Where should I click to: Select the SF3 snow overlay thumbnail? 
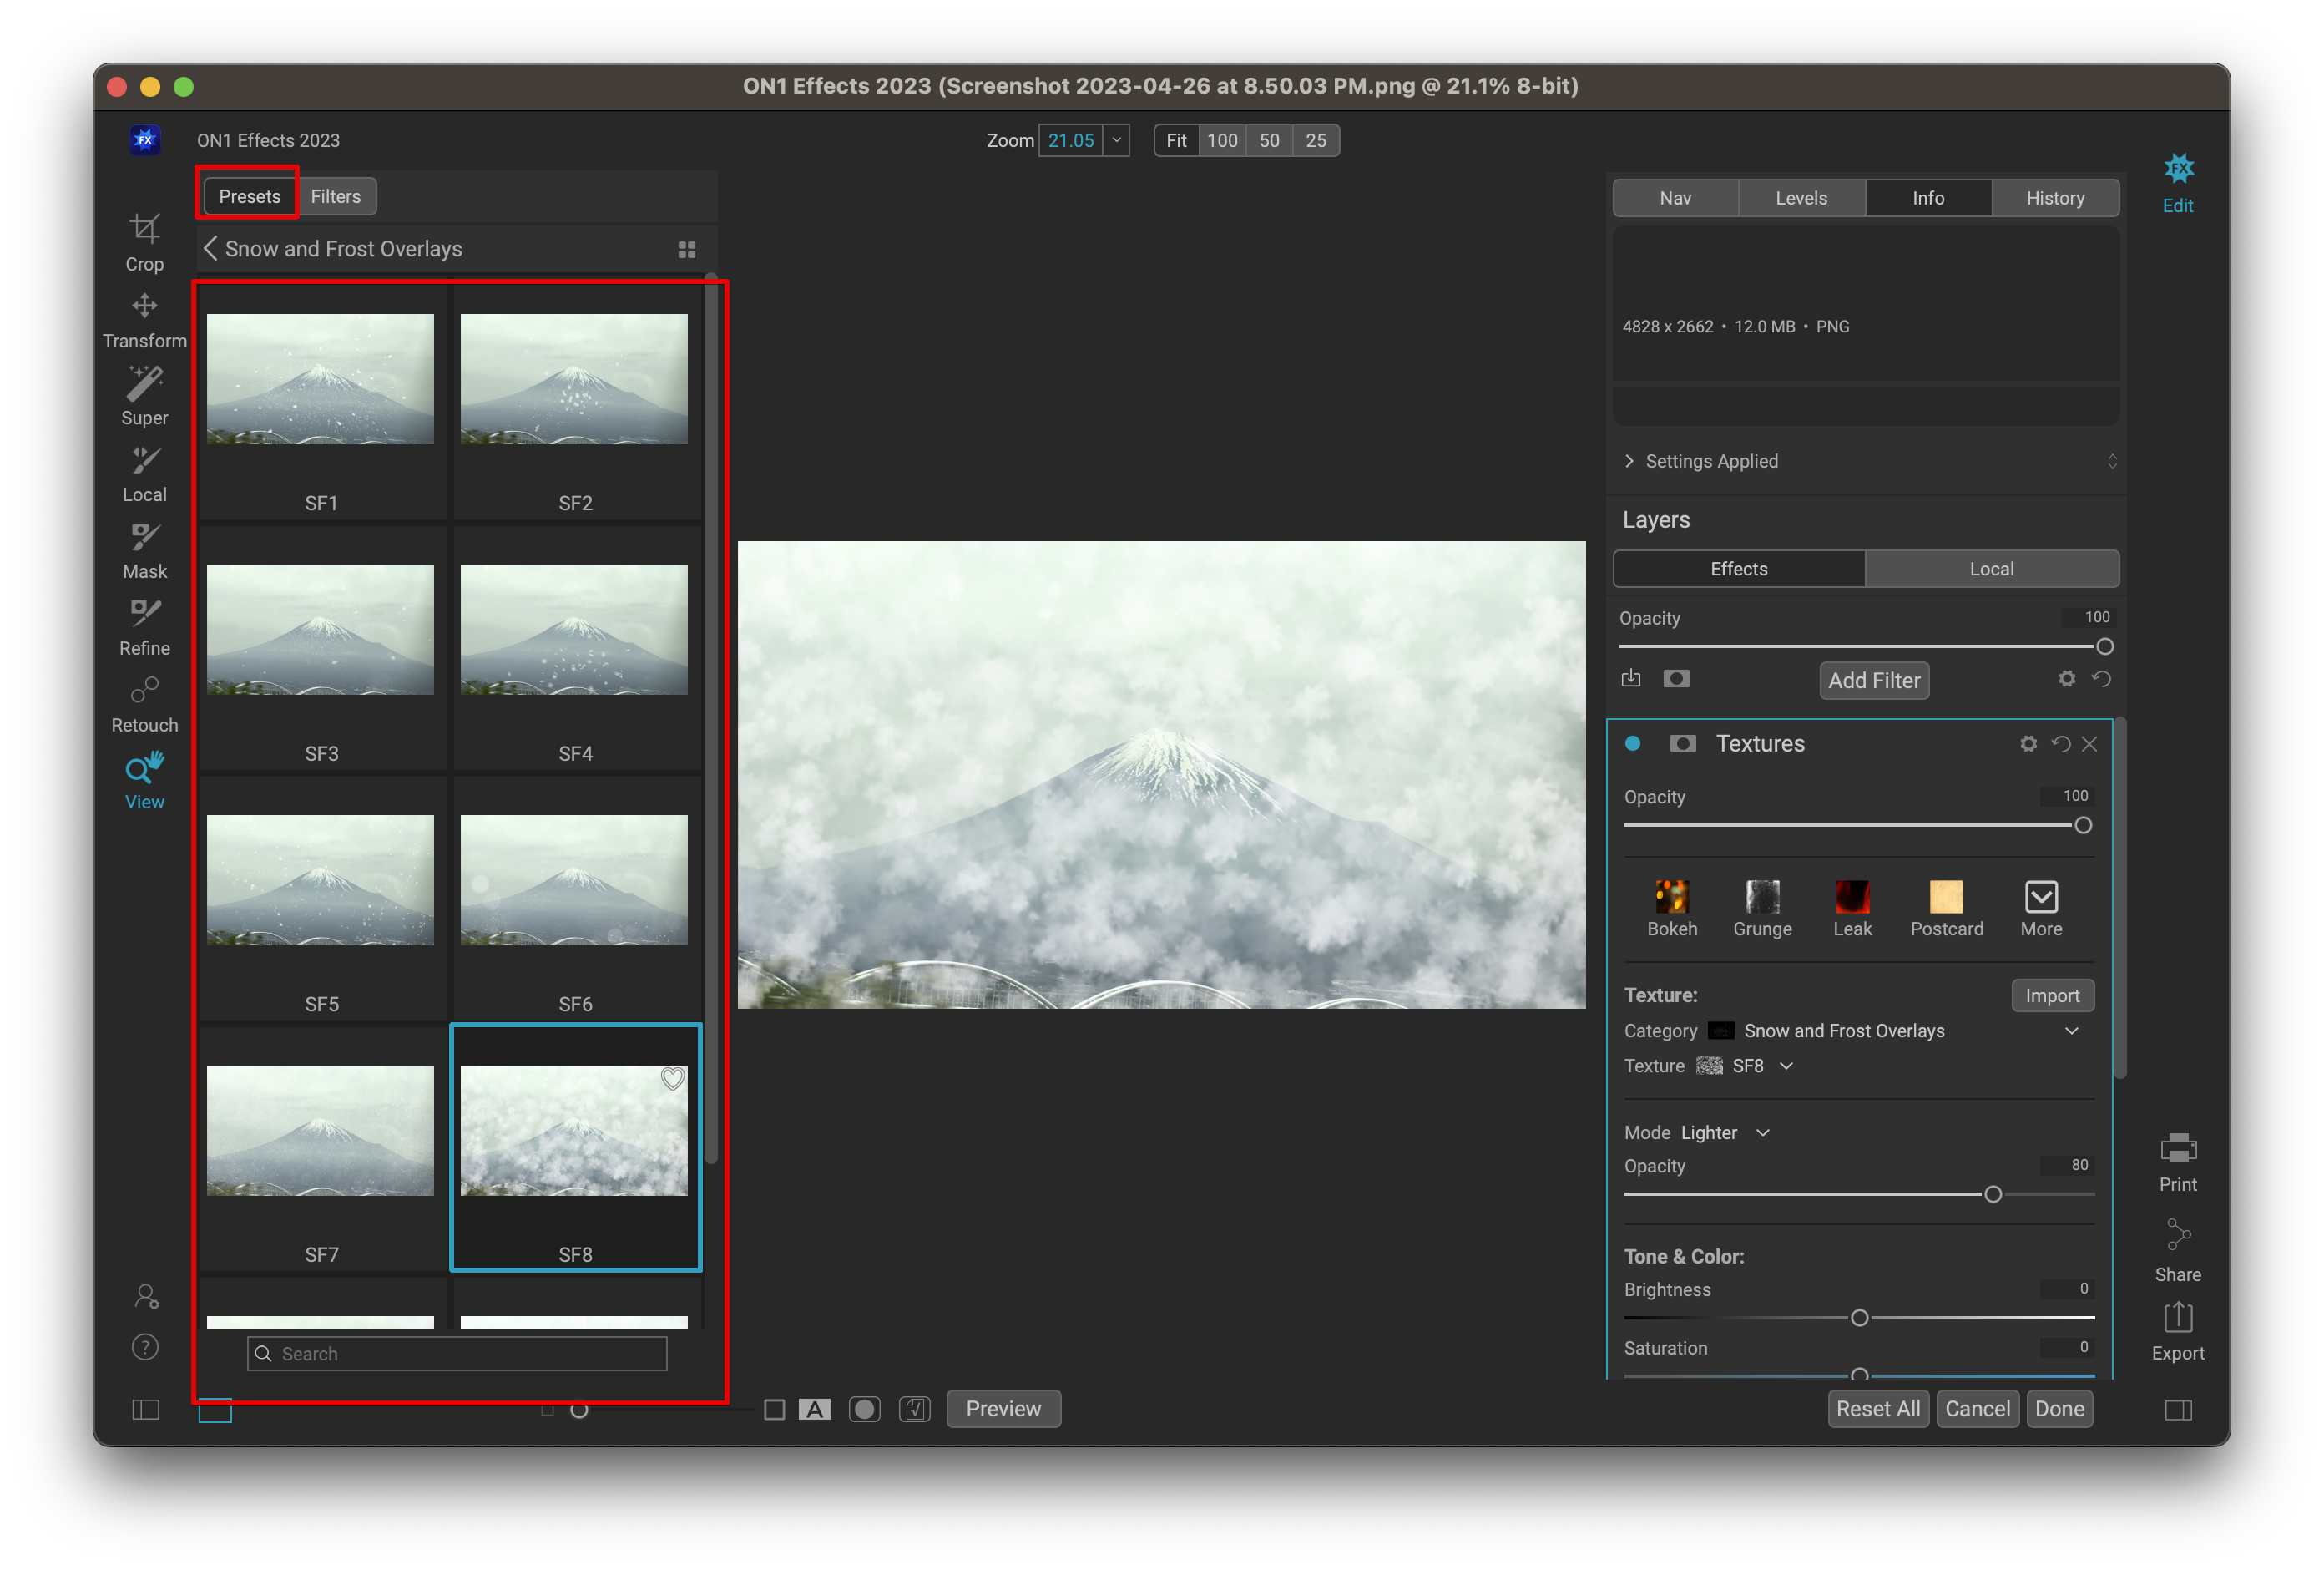(x=321, y=631)
